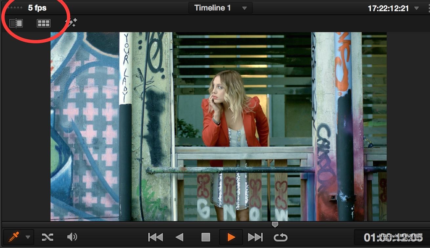Click the viewer image of the woman

click(219, 127)
